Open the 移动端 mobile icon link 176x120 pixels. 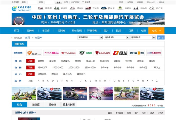(x=158, y=2)
